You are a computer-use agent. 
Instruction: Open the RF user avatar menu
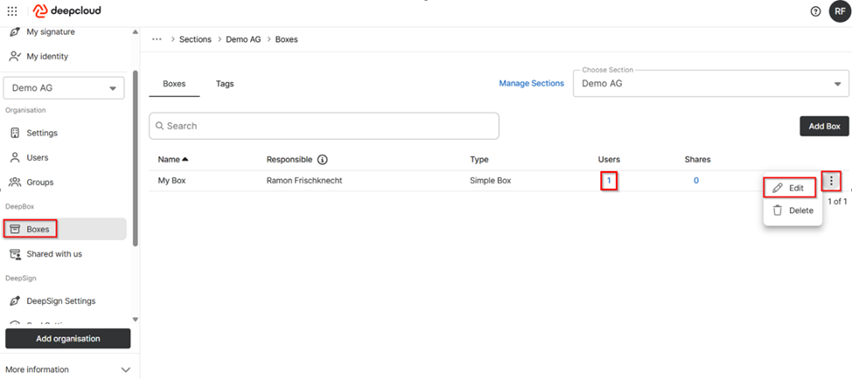(839, 11)
